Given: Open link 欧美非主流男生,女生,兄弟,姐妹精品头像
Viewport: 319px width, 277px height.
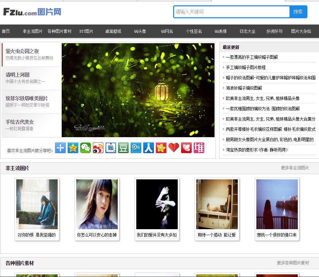Looking at the screenshot, I should (x=263, y=98).
